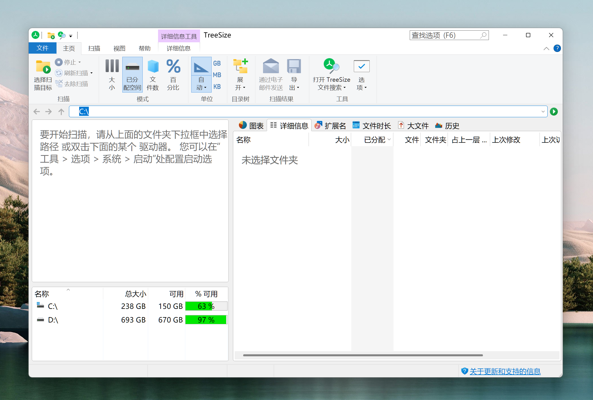This screenshot has width=593, height=400.
Task: Set unit to MB
Action: (x=217, y=75)
